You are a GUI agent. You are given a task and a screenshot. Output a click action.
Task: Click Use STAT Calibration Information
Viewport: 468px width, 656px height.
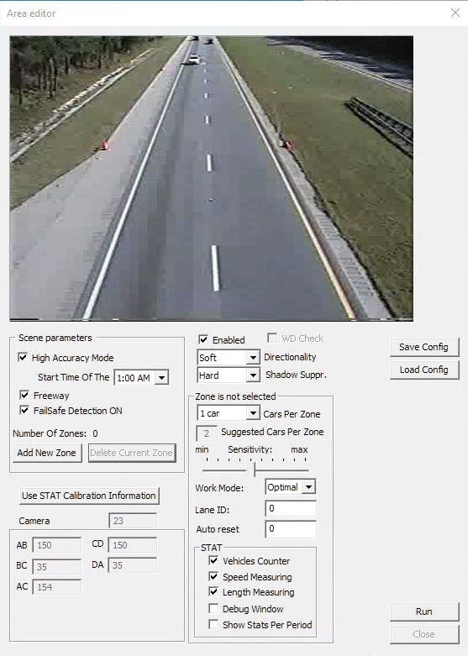(89, 496)
